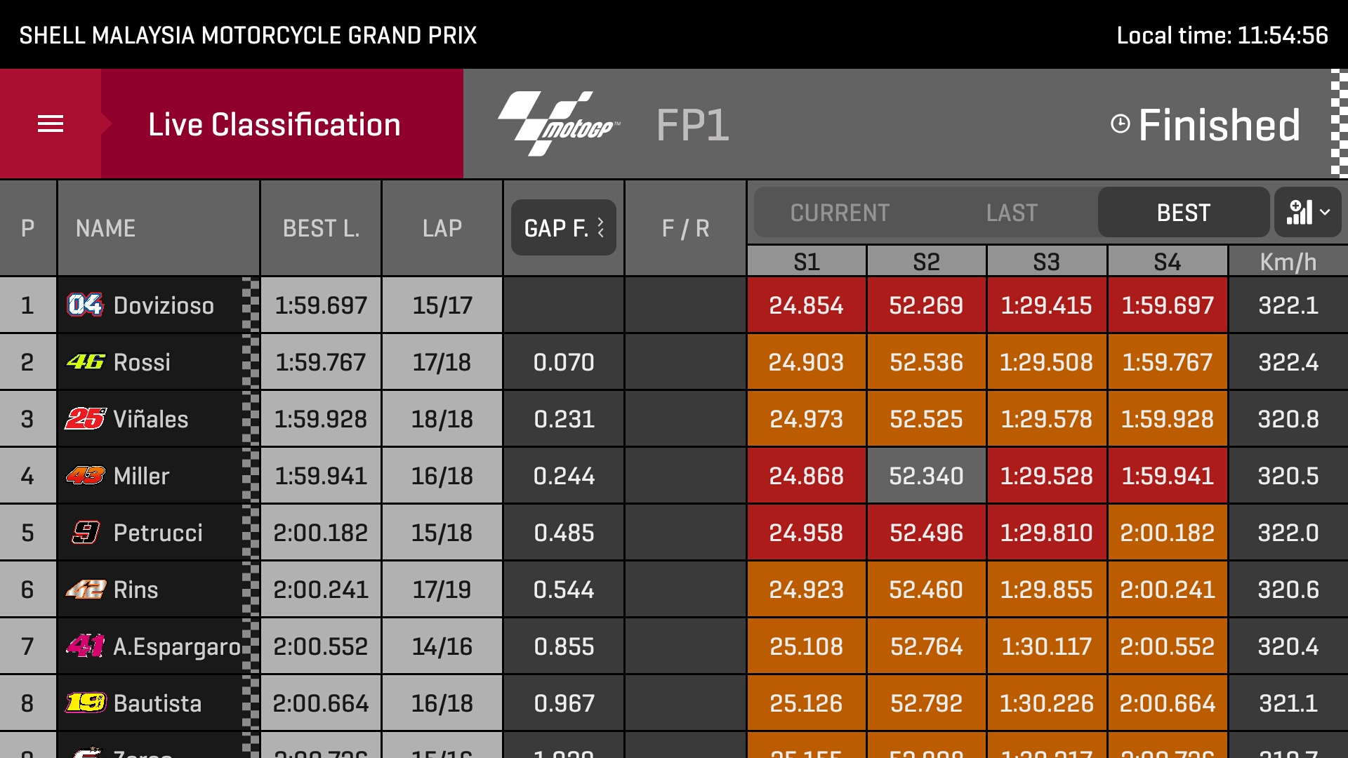Click Petrucci's number 9 badge
The width and height of the screenshot is (1348, 758).
point(86,532)
